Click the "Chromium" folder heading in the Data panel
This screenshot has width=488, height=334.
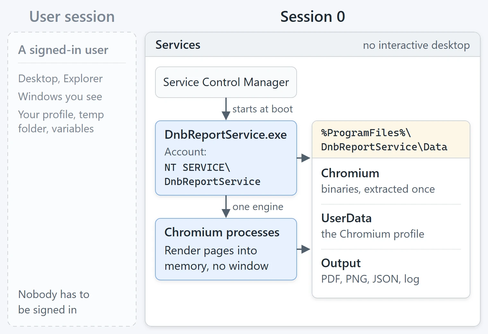pos(350,173)
